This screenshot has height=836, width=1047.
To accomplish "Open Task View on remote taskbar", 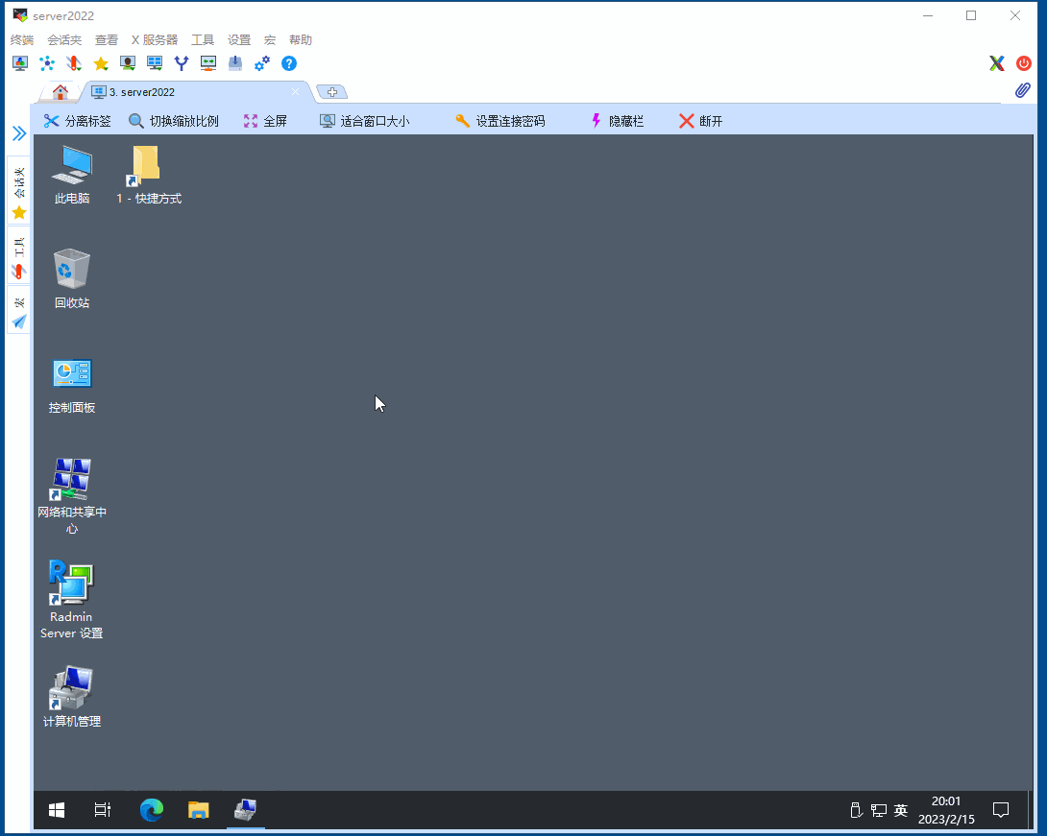I will pyautogui.click(x=102, y=810).
